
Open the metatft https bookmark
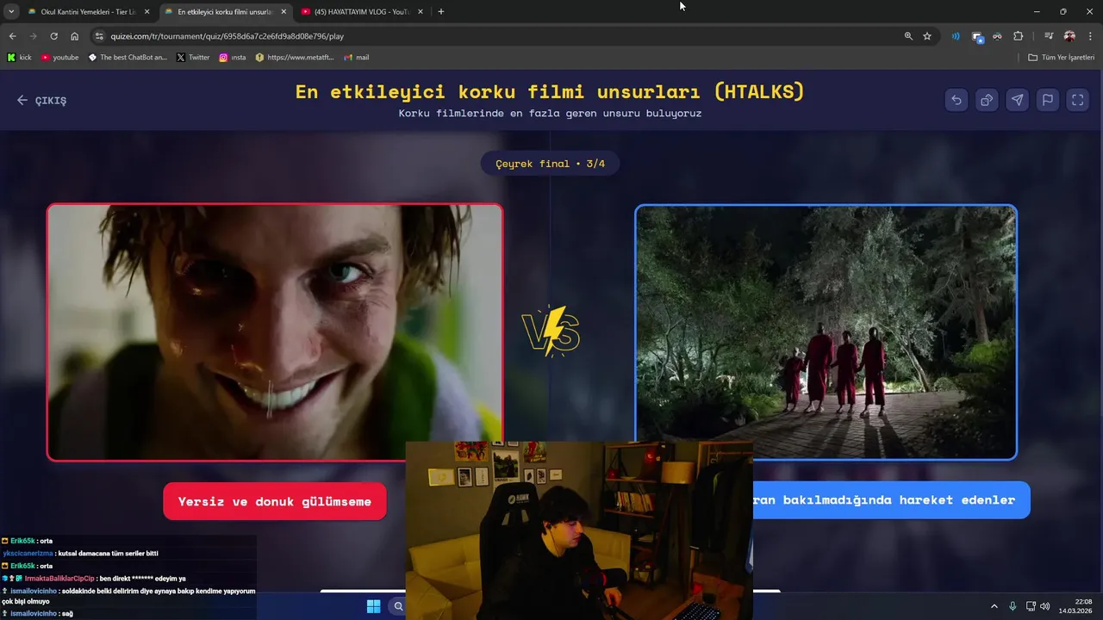coord(295,58)
